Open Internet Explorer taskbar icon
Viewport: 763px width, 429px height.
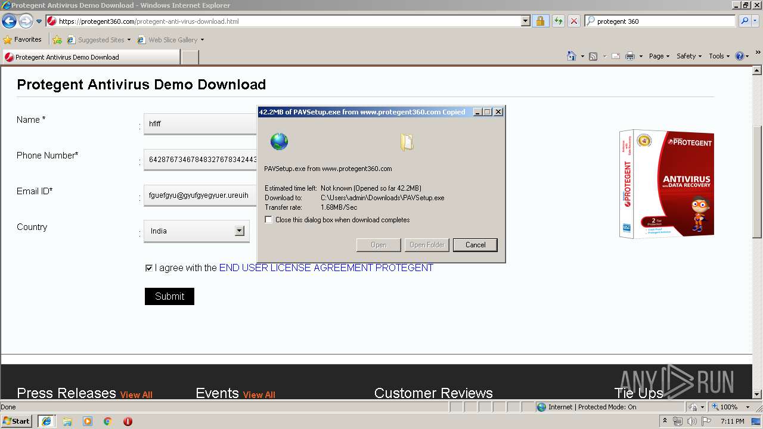coord(46,421)
